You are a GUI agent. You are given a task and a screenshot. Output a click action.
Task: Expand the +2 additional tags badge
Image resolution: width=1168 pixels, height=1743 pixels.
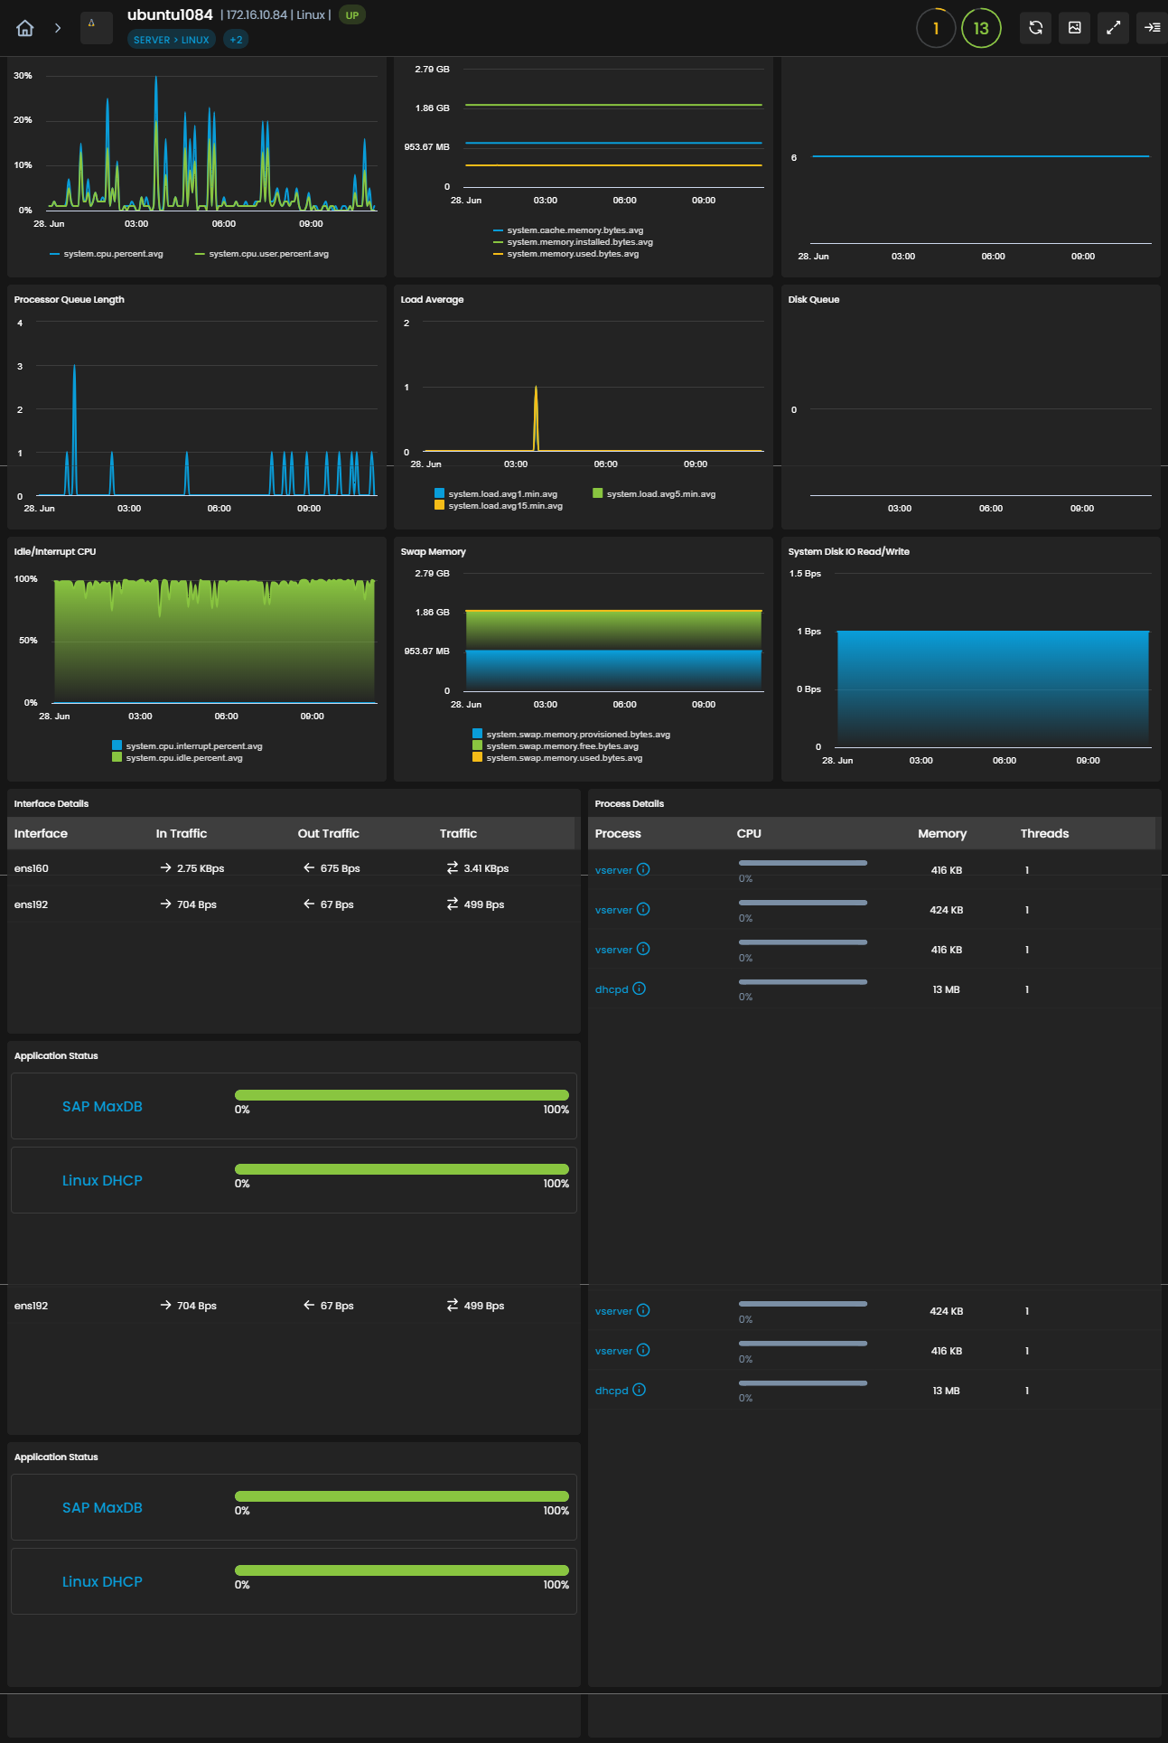point(236,40)
